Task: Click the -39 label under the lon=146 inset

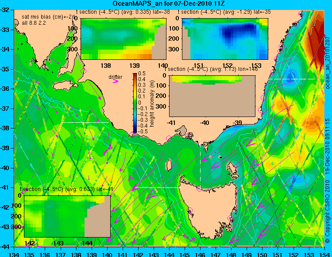Action: click(238, 122)
